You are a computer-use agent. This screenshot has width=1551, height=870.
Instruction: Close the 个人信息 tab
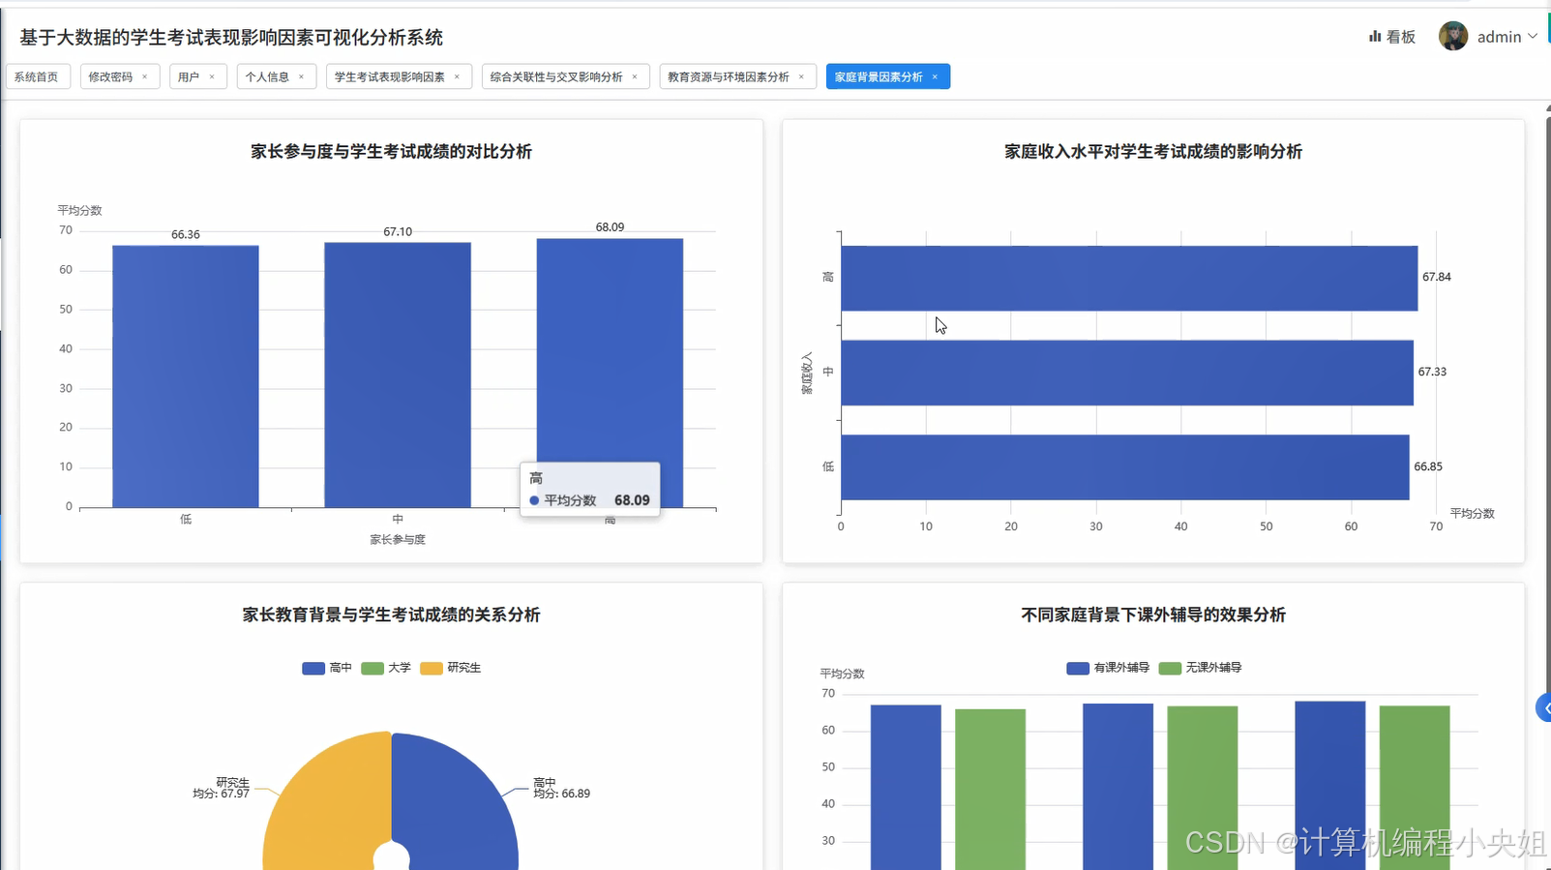[x=301, y=76]
